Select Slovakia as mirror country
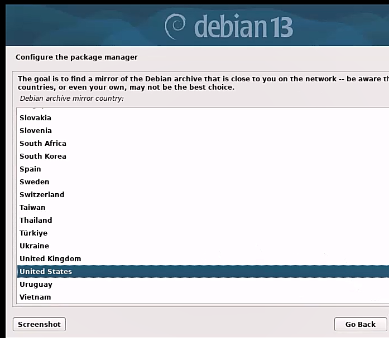This screenshot has height=338, width=389. point(35,117)
